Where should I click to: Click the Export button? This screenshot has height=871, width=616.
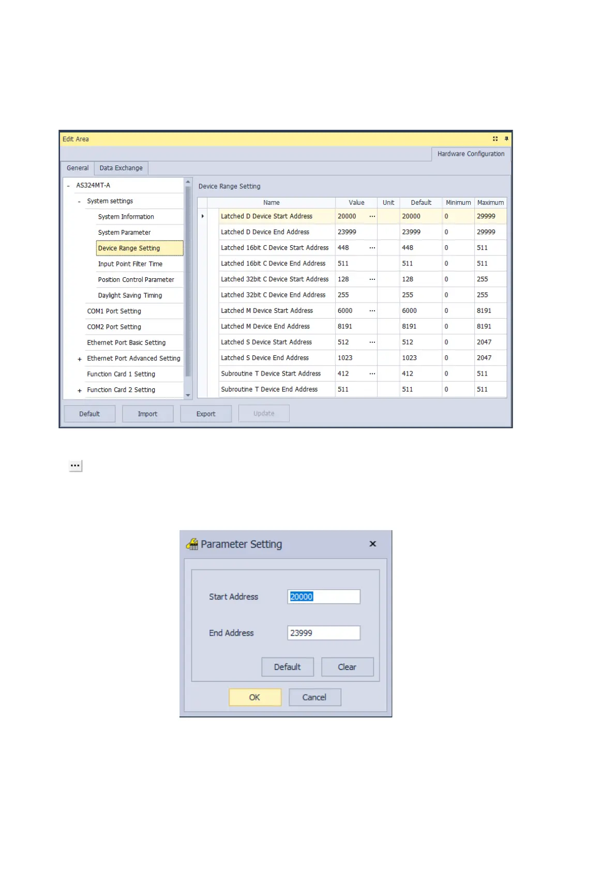[x=206, y=414]
